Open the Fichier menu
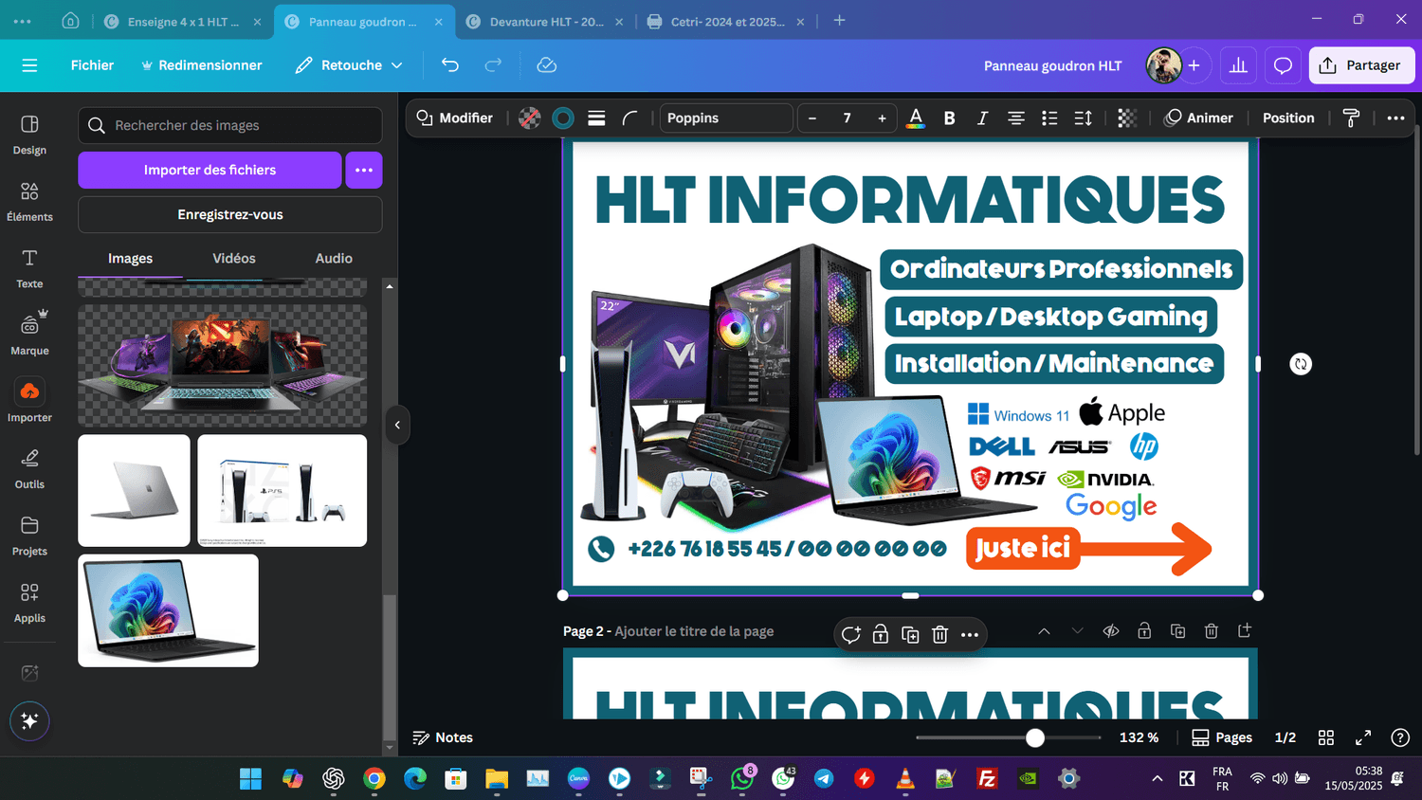Image resolution: width=1422 pixels, height=800 pixels. (x=92, y=65)
